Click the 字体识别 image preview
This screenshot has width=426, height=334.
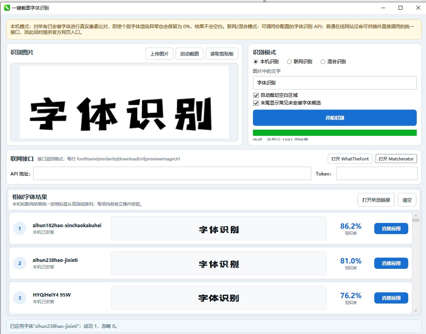tap(124, 102)
